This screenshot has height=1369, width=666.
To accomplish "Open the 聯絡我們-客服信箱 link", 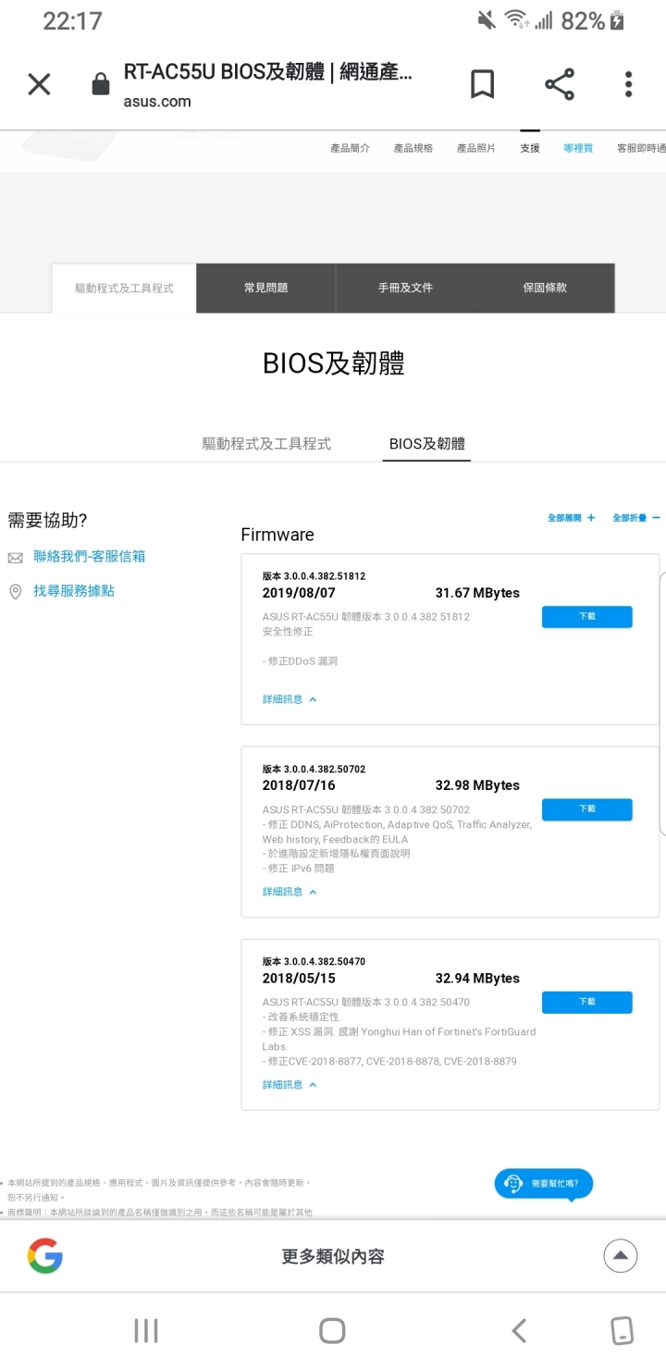I will pos(89,556).
